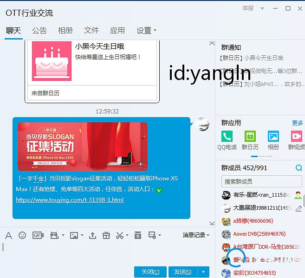Click the chat scroll-down arrow
305x278 pixels.
coord(212,223)
